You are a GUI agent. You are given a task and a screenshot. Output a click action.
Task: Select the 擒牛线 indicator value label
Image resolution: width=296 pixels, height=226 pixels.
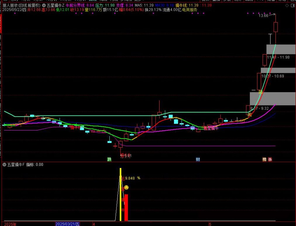coord(187,5)
